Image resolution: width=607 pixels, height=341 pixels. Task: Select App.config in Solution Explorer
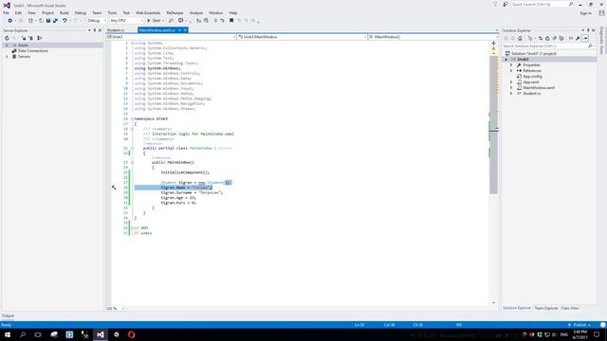coord(532,77)
